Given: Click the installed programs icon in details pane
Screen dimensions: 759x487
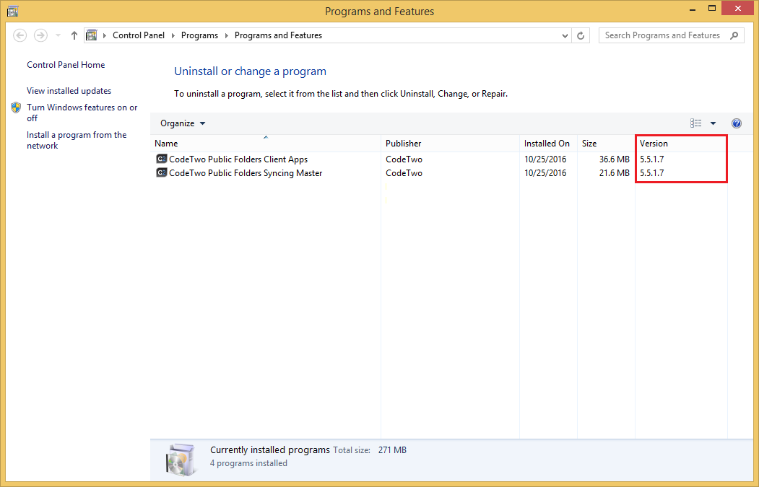Looking at the screenshot, I should point(181,455).
